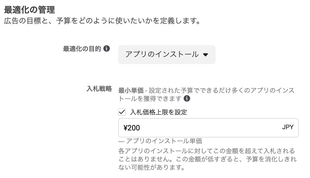Click the info icon beside 最適化の目的
The image size is (310, 178).
[107, 48]
